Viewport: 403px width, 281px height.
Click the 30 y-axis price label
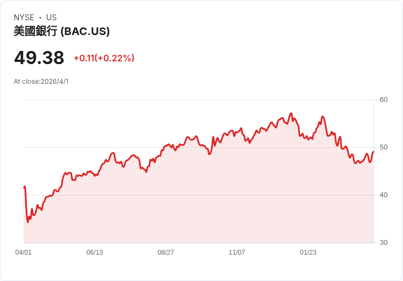pos(383,243)
